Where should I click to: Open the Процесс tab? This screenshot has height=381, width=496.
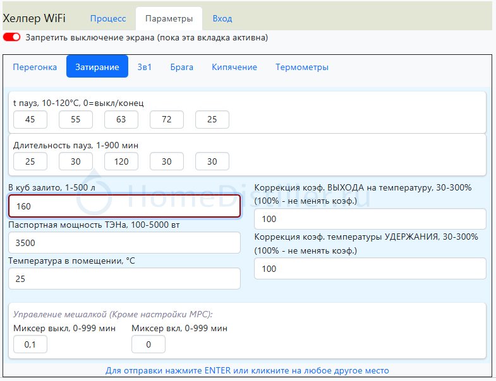tap(108, 19)
